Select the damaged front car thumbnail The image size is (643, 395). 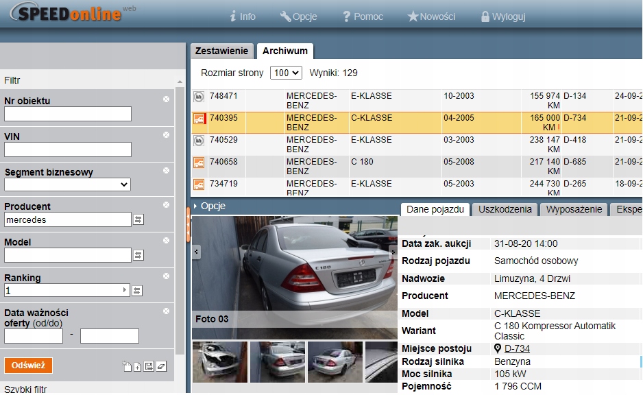click(x=219, y=362)
